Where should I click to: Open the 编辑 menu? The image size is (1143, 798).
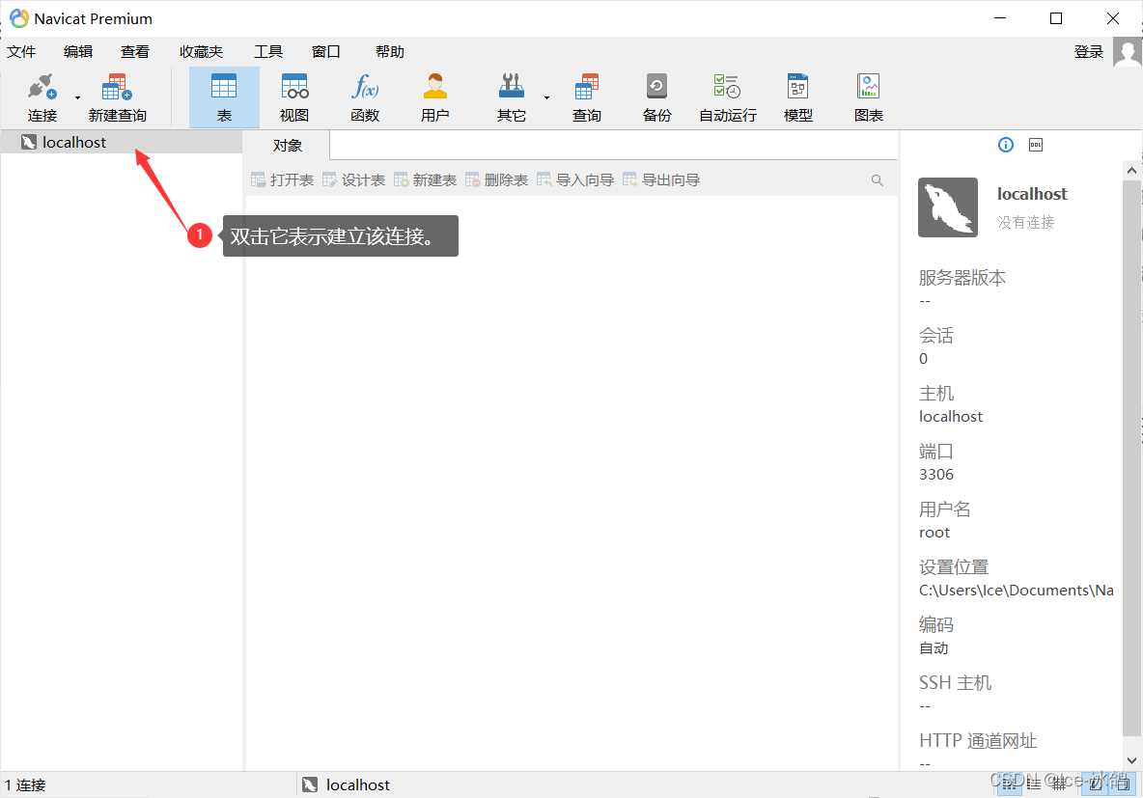pyautogui.click(x=78, y=52)
